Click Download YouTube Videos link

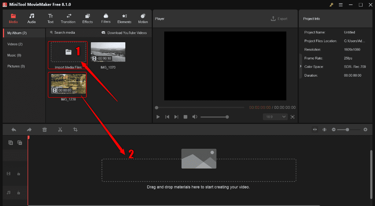124,33
